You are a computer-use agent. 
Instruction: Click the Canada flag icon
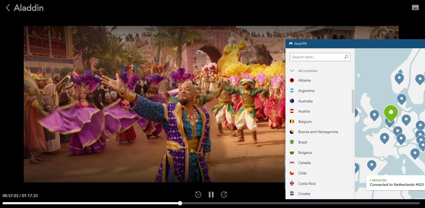pos(292,163)
